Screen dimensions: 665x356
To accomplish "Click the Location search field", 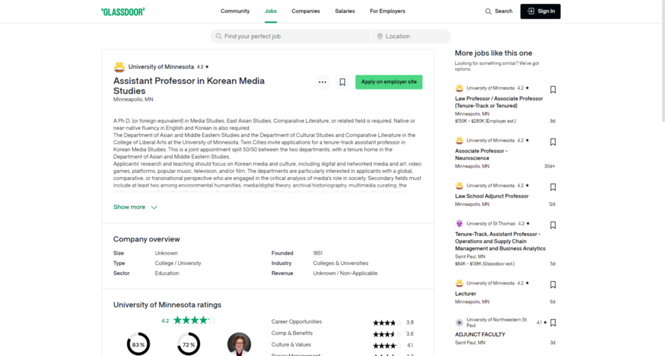I will pyautogui.click(x=411, y=36).
